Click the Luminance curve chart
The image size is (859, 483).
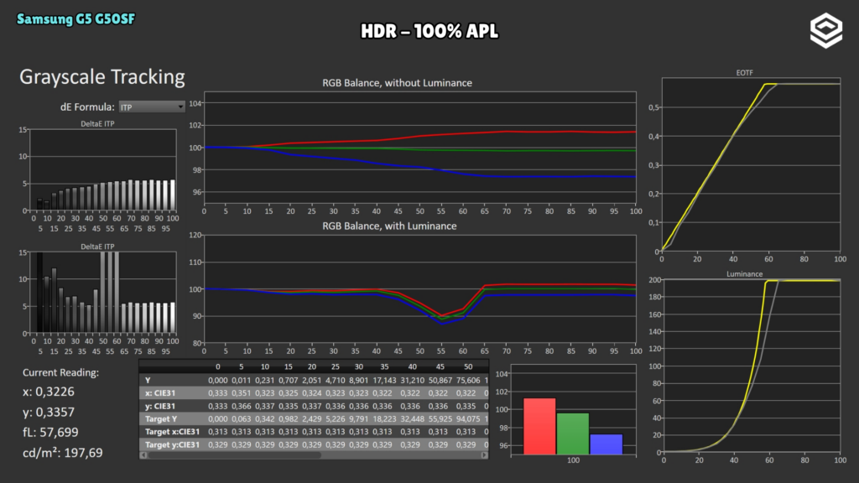[752, 366]
